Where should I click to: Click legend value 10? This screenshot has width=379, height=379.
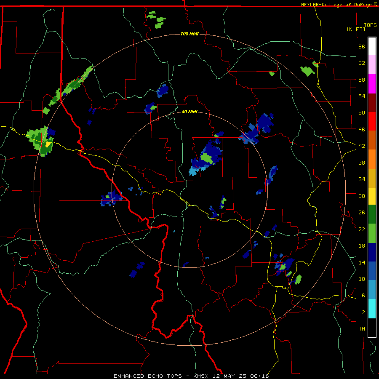tap(362, 279)
